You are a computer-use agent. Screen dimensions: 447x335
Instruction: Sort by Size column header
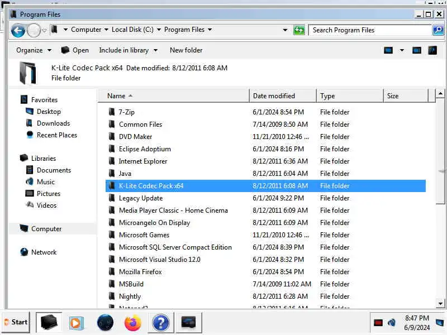tap(406, 96)
